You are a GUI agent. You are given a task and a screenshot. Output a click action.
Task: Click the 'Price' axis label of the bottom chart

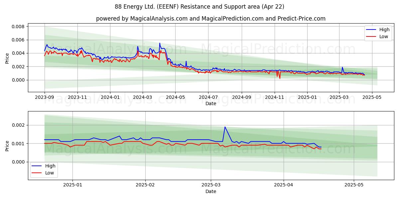pyautogui.click(x=7, y=146)
